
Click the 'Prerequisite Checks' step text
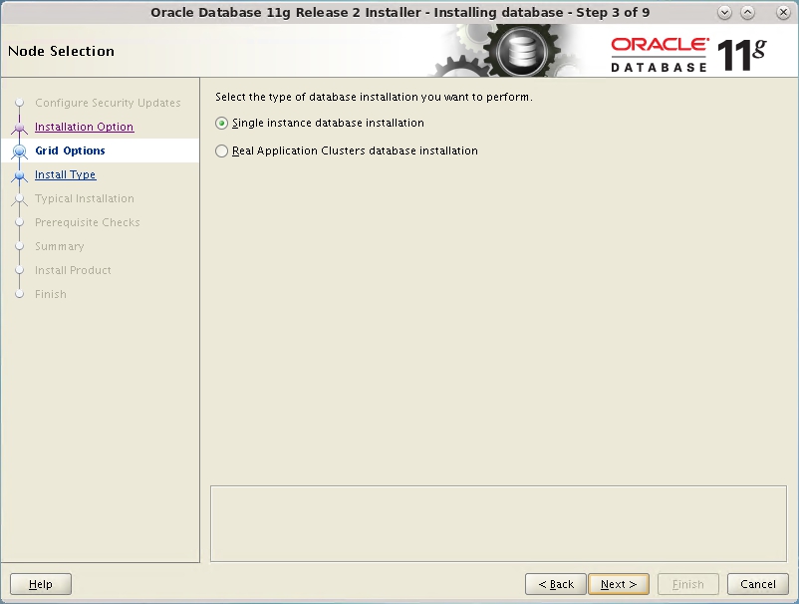(x=87, y=222)
